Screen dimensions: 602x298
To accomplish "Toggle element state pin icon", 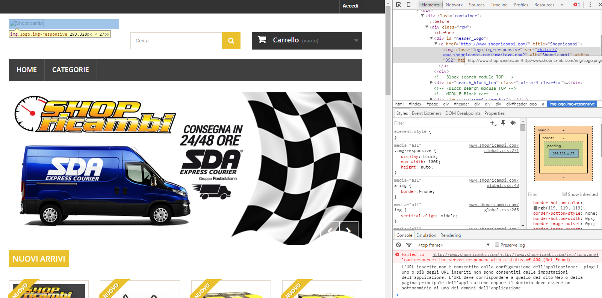I will point(503,123).
